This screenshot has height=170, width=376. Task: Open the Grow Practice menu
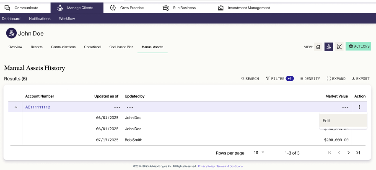coord(127,8)
